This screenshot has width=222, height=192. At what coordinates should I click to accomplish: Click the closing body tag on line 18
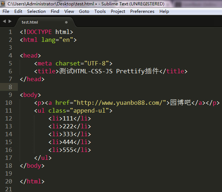[x=32, y=166]
